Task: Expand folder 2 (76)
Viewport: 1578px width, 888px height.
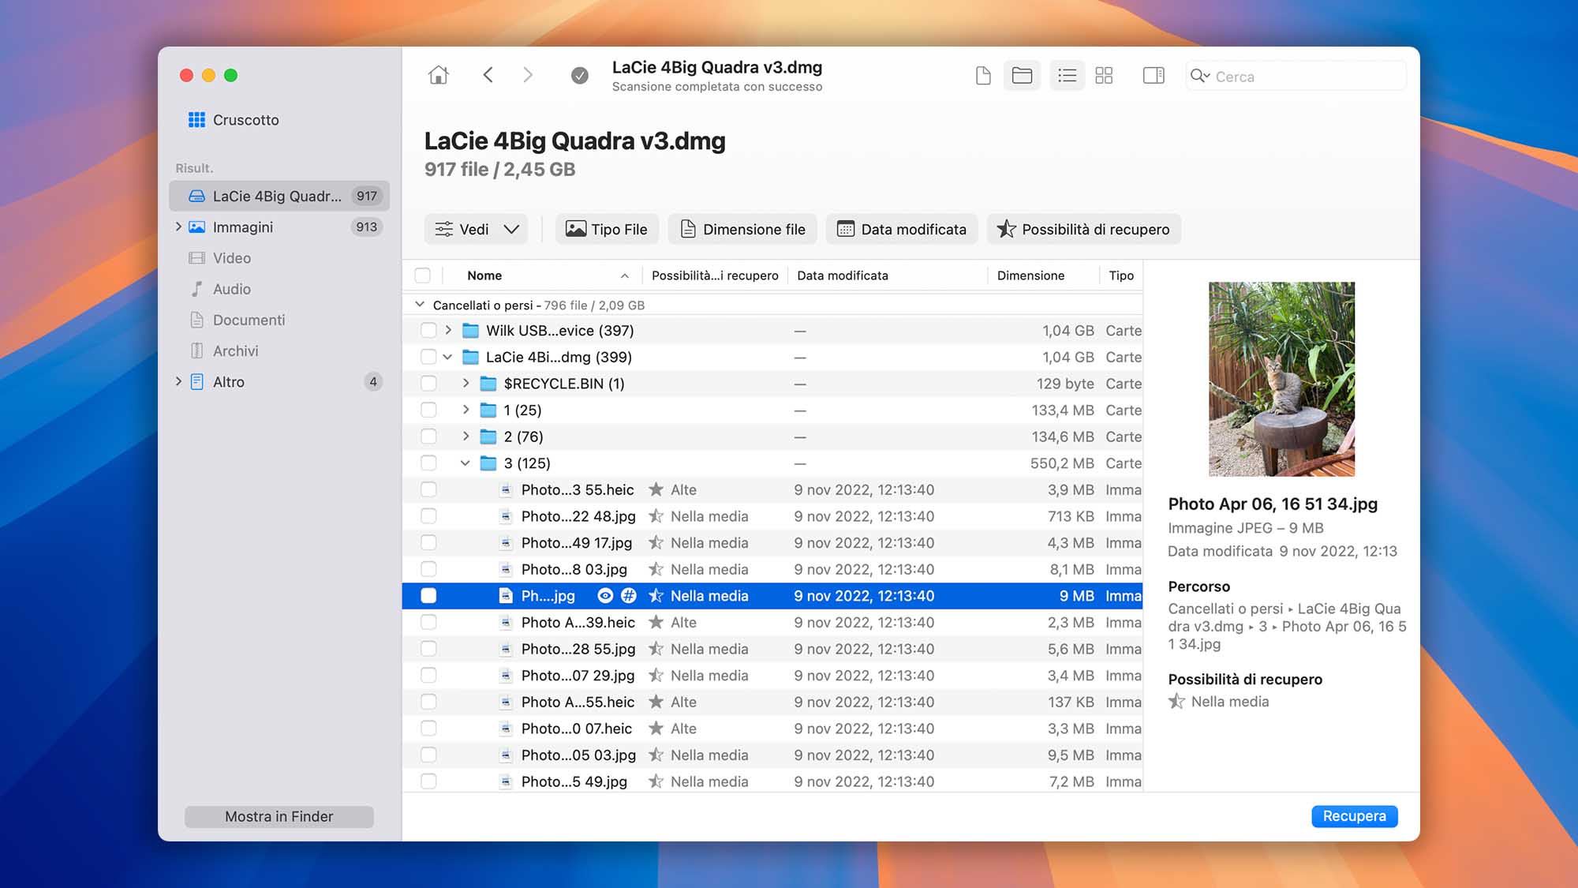Action: 466,437
